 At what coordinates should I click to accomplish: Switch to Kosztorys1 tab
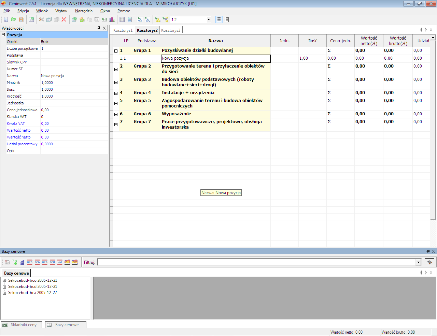[123, 30]
